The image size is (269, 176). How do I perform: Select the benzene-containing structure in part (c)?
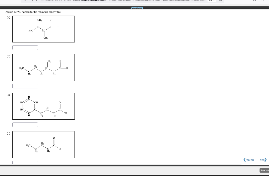click(x=43, y=106)
